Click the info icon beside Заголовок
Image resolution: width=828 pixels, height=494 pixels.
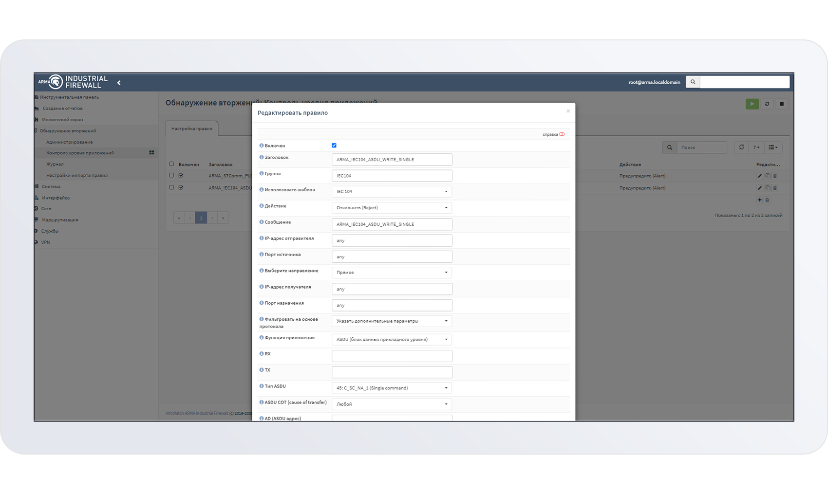click(x=262, y=157)
